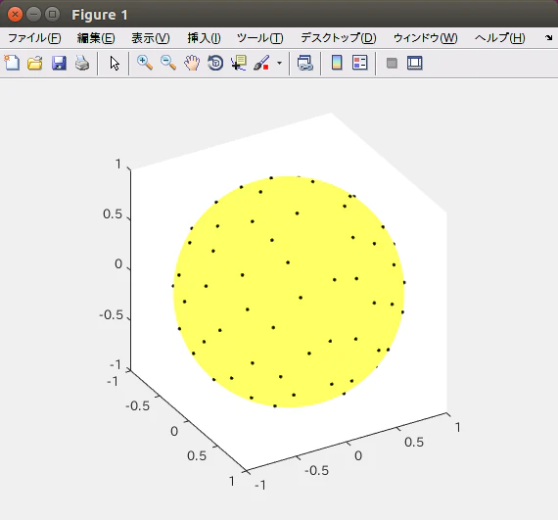Maximize the Figure 1 window
The image size is (558, 520).
point(53,15)
